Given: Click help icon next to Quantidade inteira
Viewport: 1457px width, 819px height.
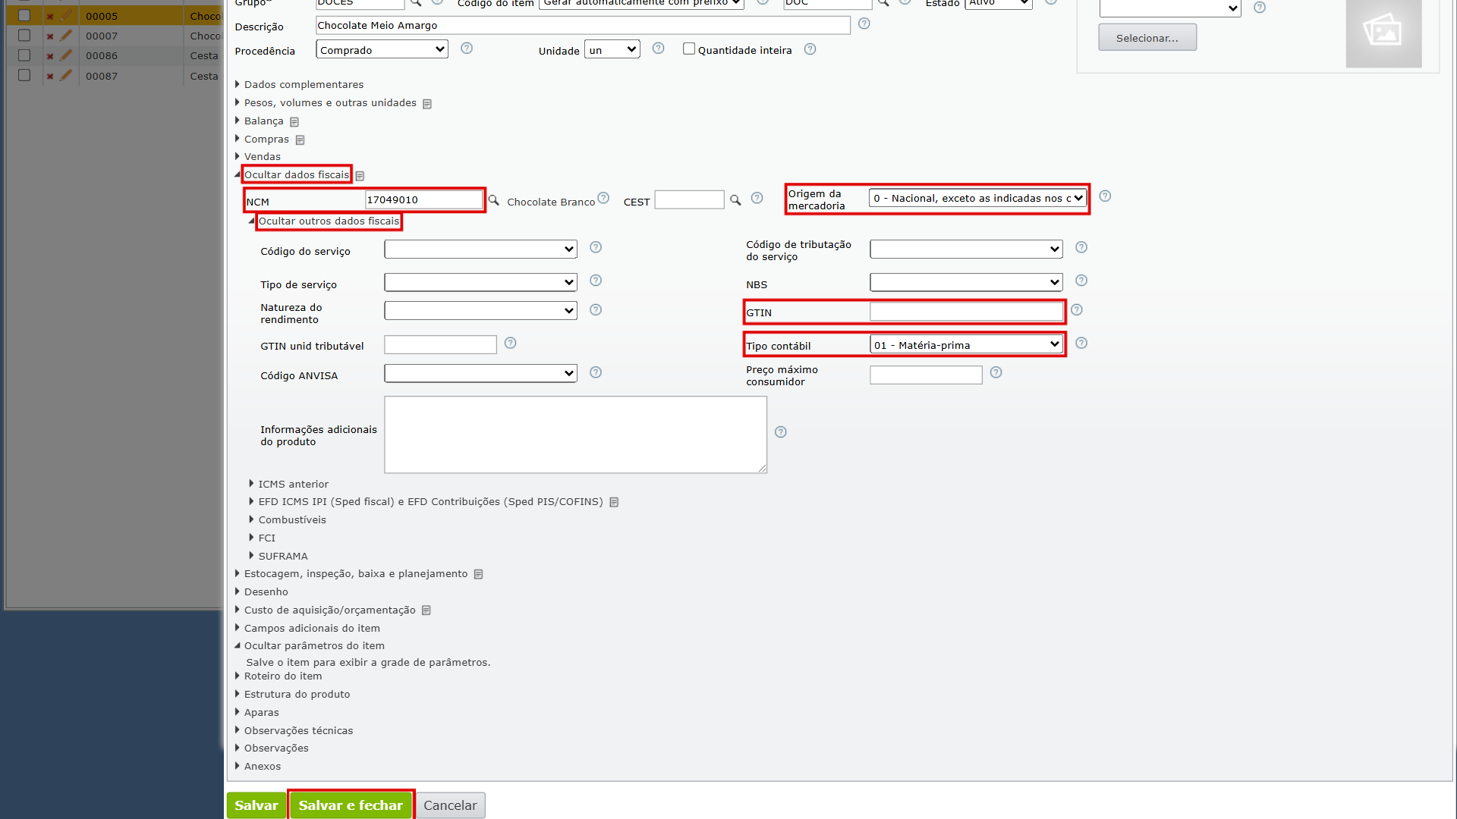Looking at the screenshot, I should 810,49.
